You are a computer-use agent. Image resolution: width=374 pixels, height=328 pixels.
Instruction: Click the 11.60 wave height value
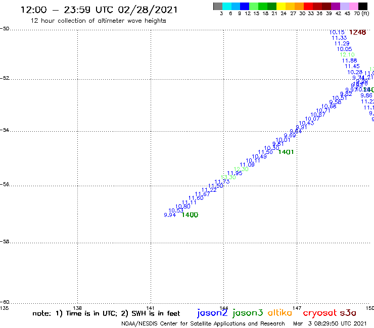[196, 198]
